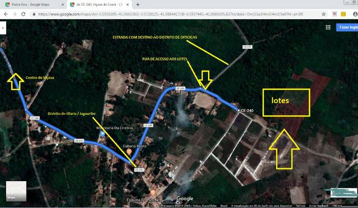Open the Google apps grid icon
This screenshot has width=358, height=208.
tap(328, 27)
